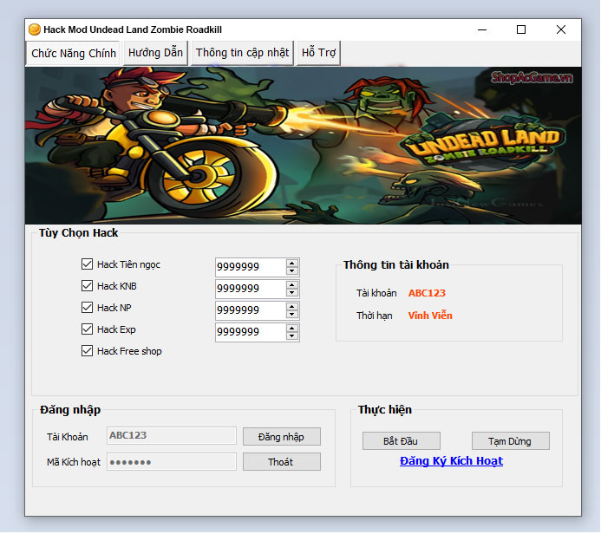Switch to the Chức Năng Chính tab
This screenshot has height=534, width=601.
(x=73, y=53)
